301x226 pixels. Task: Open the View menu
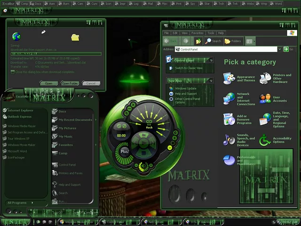click(x=184, y=33)
